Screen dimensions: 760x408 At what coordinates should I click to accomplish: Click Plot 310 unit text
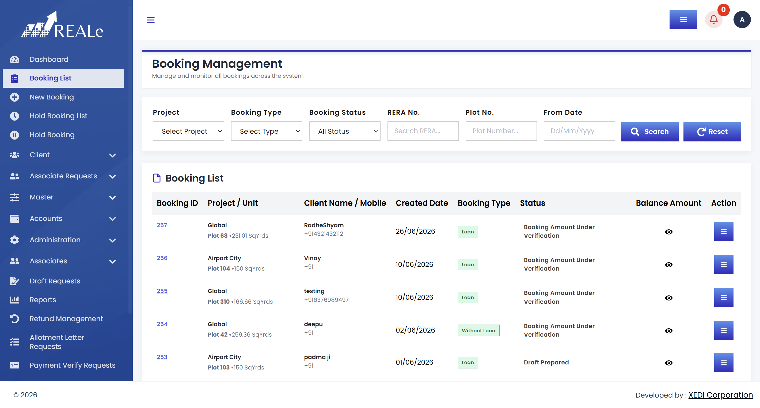coord(219,302)
